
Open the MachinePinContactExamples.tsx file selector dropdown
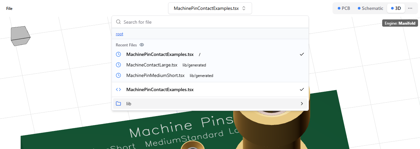[x=210, y=9]
